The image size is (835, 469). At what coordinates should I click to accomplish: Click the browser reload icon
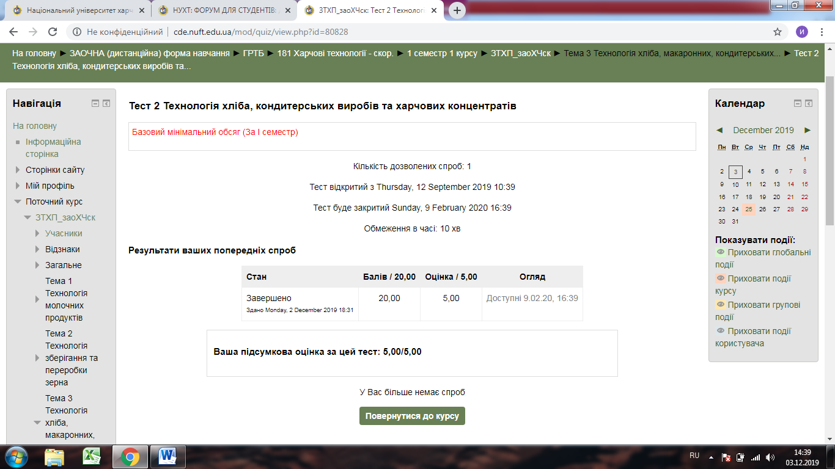coord(53,32)
